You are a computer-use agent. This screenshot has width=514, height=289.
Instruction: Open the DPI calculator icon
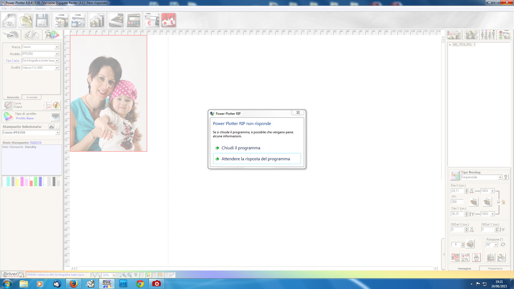coord(133,20)
